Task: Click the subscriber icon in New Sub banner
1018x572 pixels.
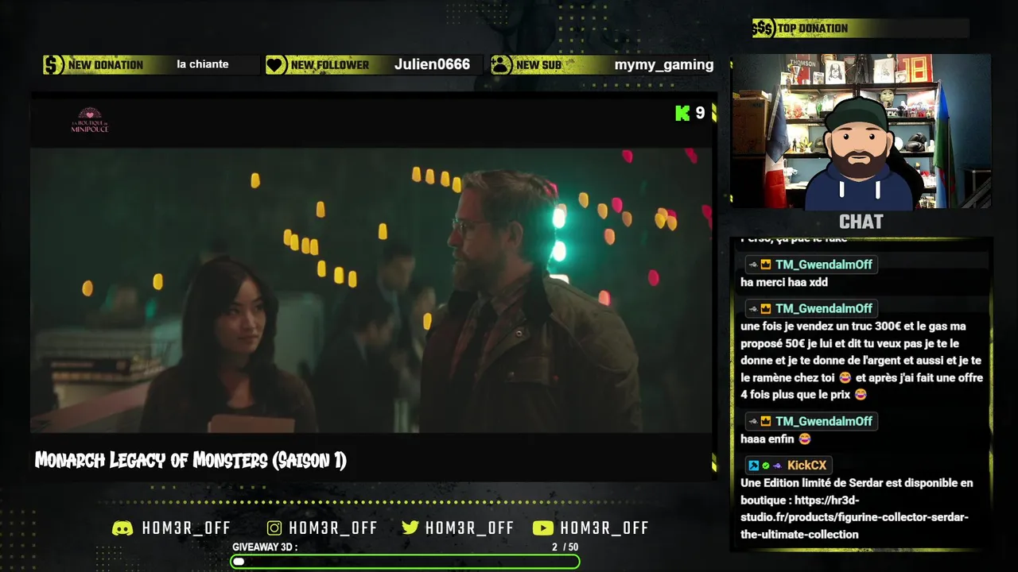Action: [501, 65]
